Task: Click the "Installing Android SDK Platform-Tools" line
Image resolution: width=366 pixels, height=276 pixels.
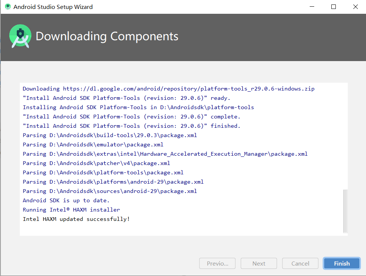Action: tap(138, 107)
